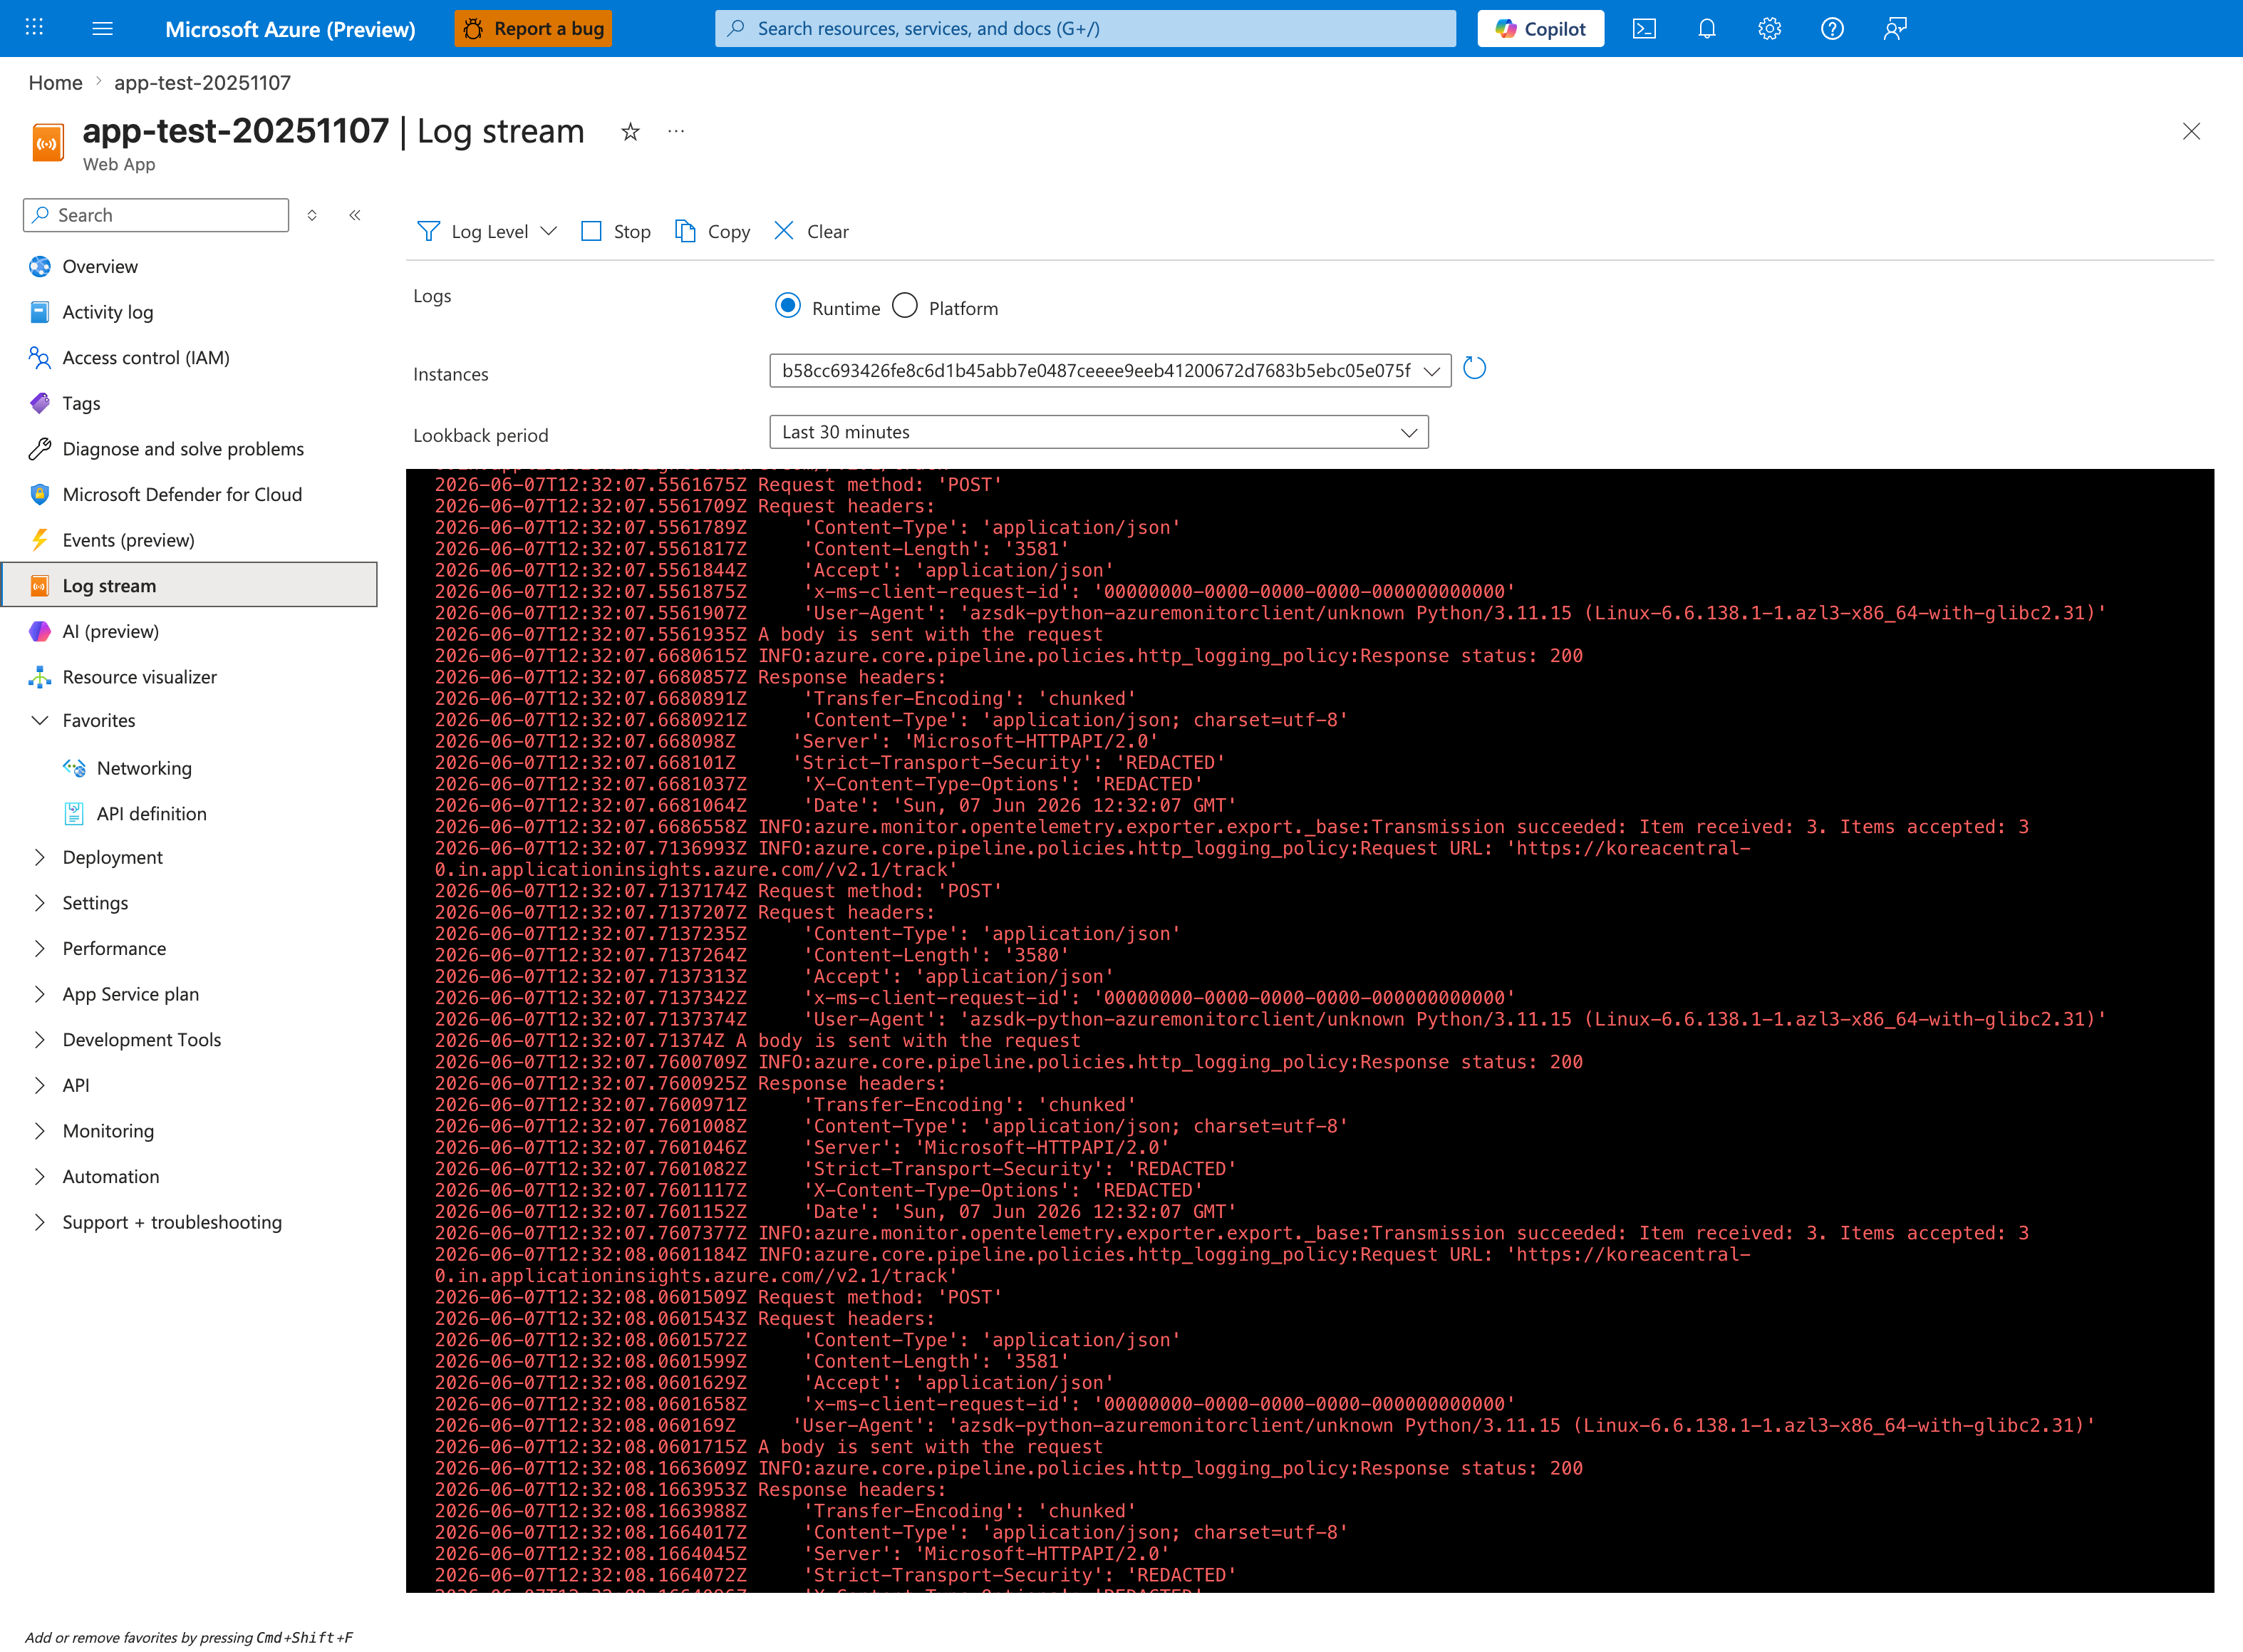Open the Instances dropdown

[x=1109, y=370]
